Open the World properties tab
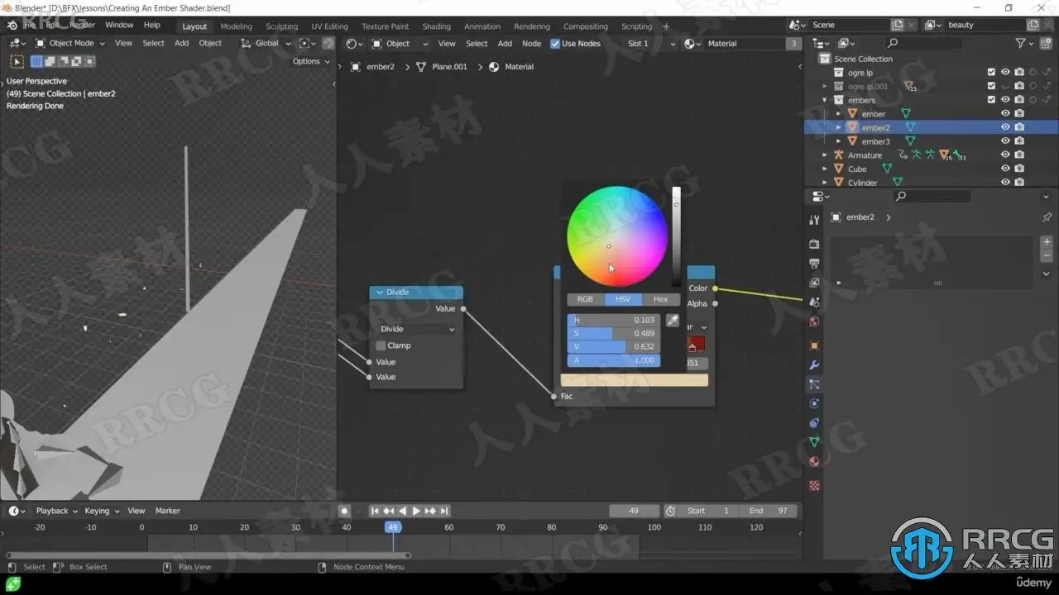 point(814,322)
